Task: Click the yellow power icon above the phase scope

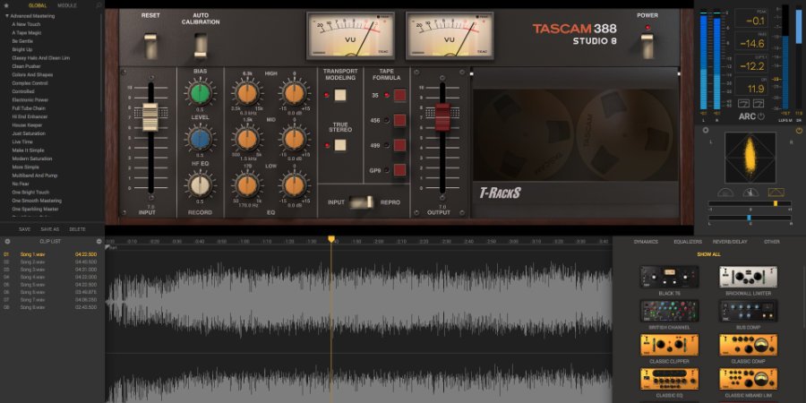Action: [798, 131]
